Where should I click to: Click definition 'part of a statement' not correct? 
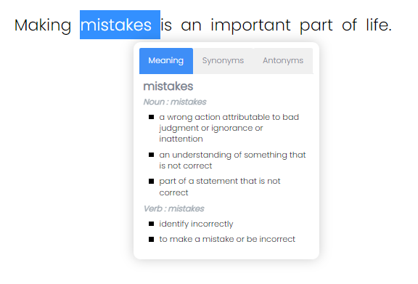tap(220, 187)
